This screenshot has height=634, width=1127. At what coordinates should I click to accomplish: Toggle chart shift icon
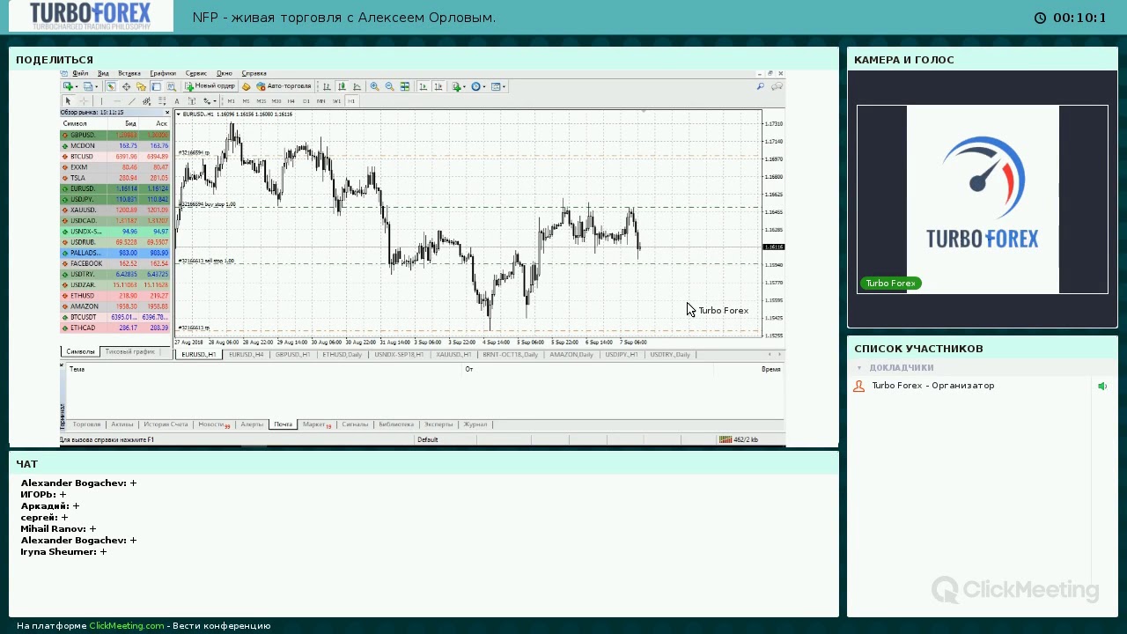point(438,86)
